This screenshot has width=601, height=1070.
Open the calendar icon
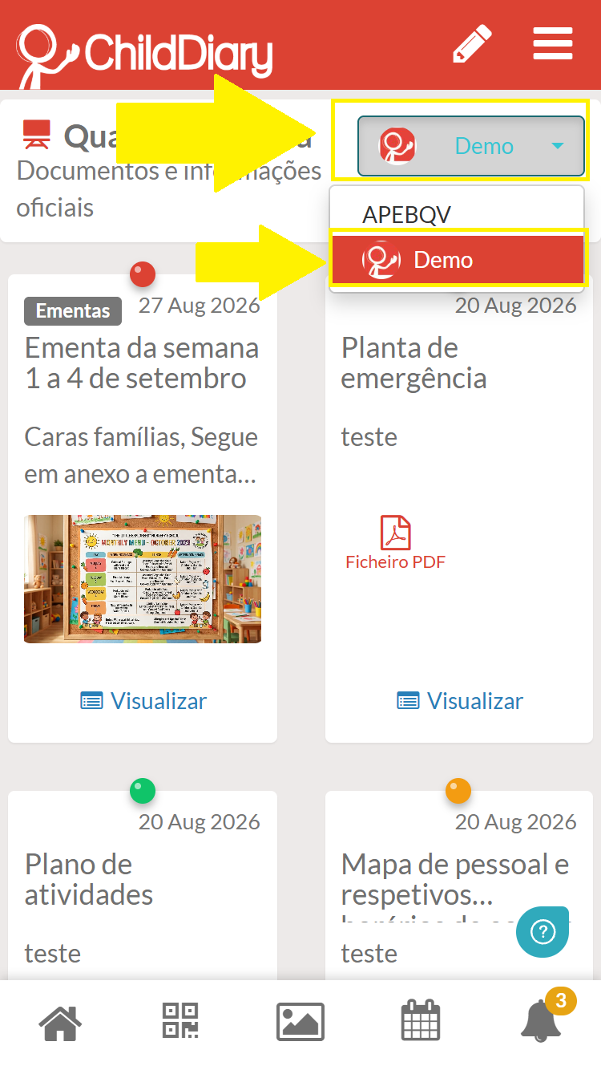point(422,1021)
